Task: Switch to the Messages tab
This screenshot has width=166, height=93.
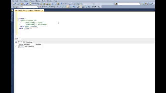Action: 28,42
